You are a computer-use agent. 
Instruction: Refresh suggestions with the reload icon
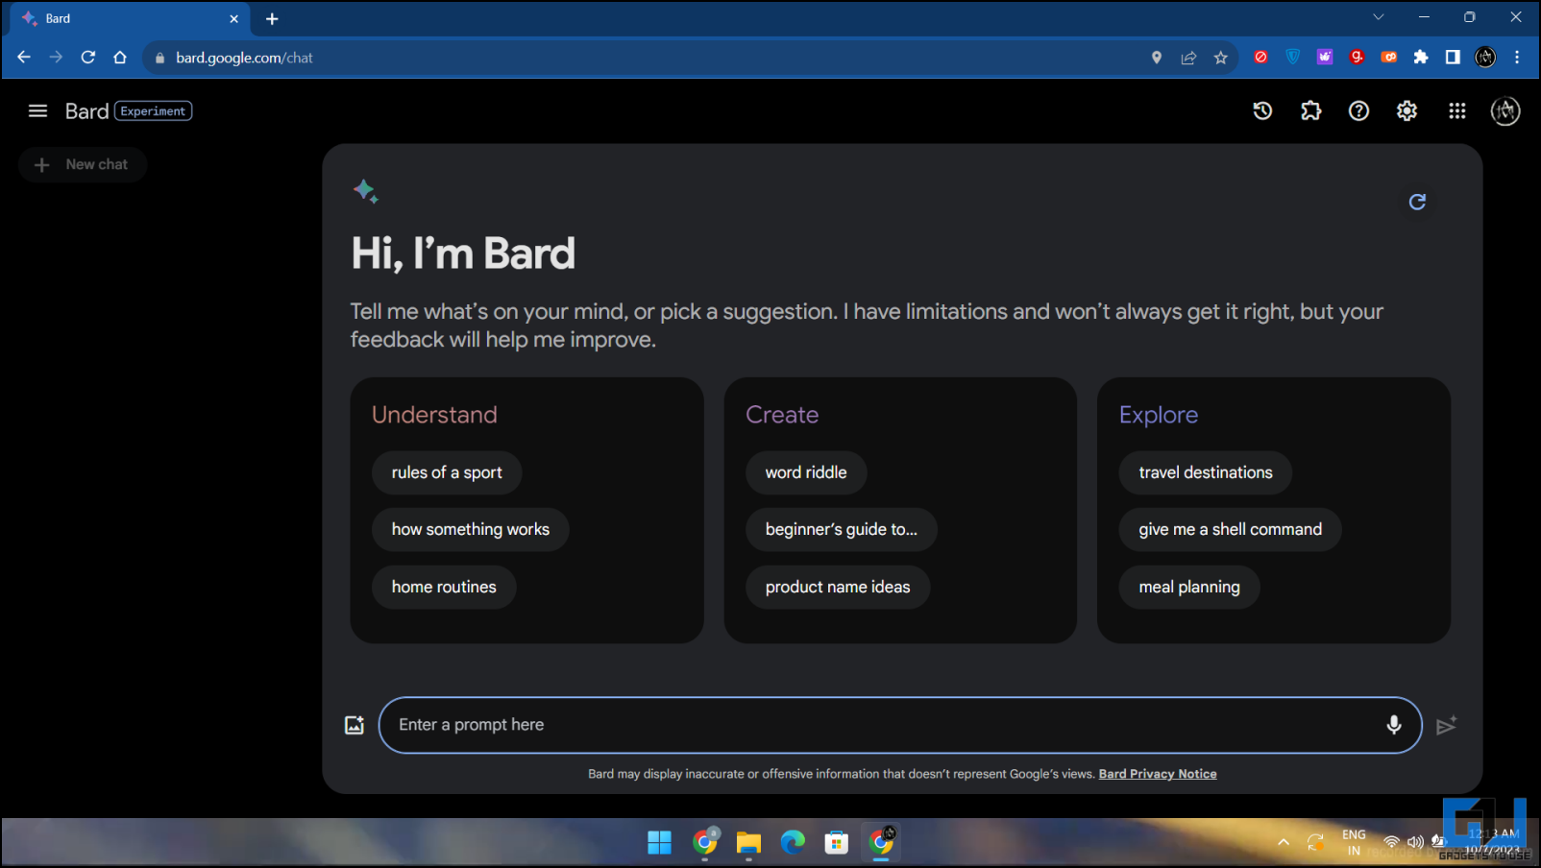click(x=1417, y=202)
